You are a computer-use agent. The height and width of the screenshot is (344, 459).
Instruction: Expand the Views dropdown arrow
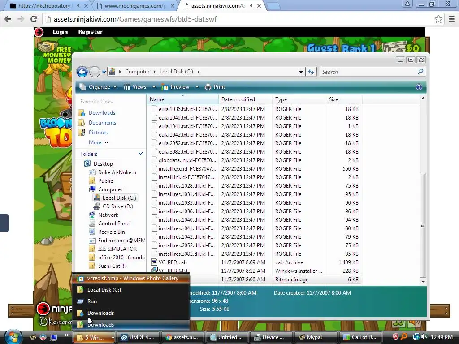[154, 87]
